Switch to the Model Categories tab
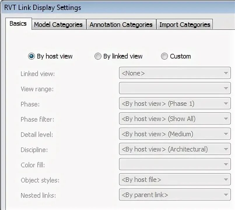Screen dimensions: 235x210 pos(58,25)
